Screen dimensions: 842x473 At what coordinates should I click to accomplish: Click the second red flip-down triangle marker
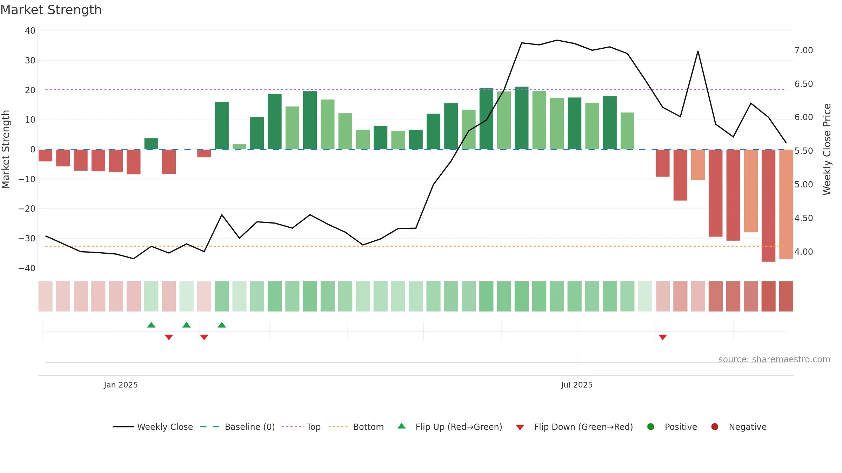[x=204, y=337]
